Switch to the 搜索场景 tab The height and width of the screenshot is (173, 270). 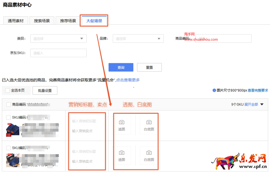pyautogui.click(x=42, y=21)
